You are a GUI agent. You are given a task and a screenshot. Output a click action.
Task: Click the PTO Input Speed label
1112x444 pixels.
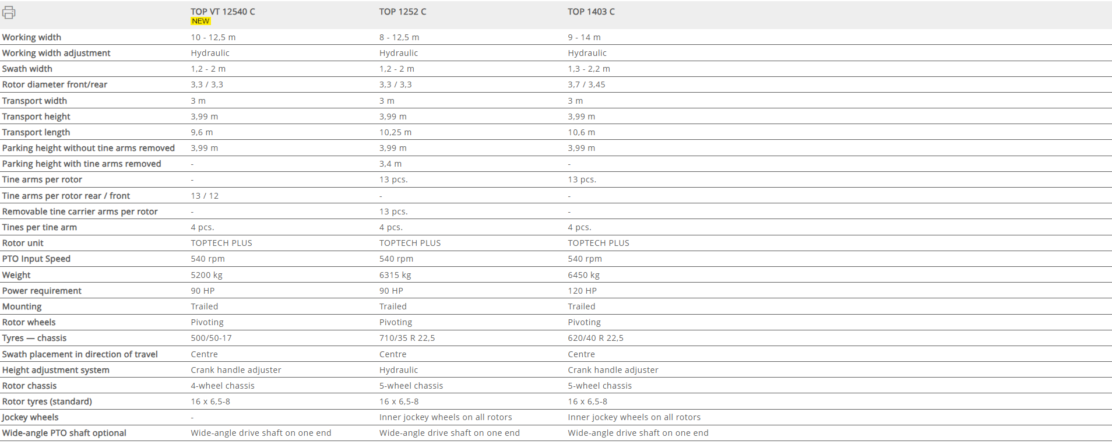[36, 259]
